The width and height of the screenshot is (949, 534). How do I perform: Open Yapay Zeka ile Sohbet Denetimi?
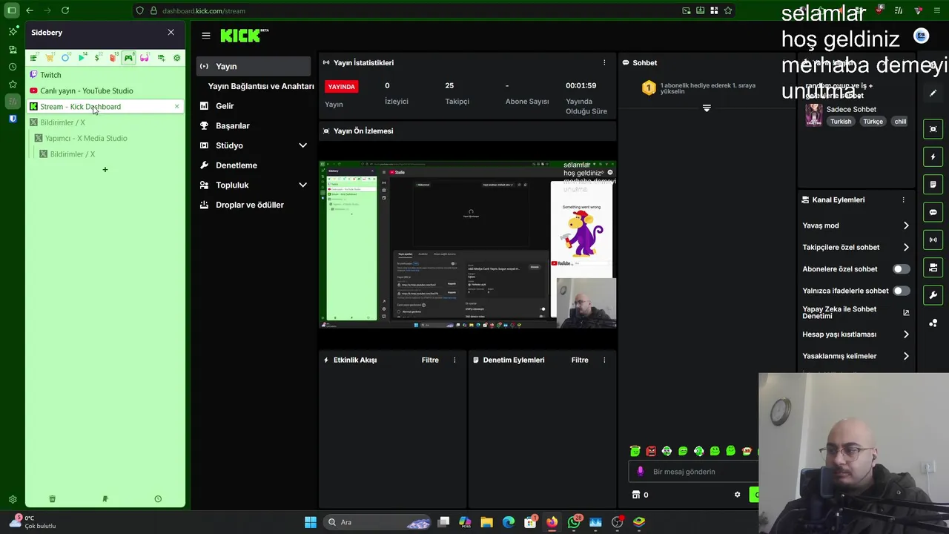[x=856, y=312]
